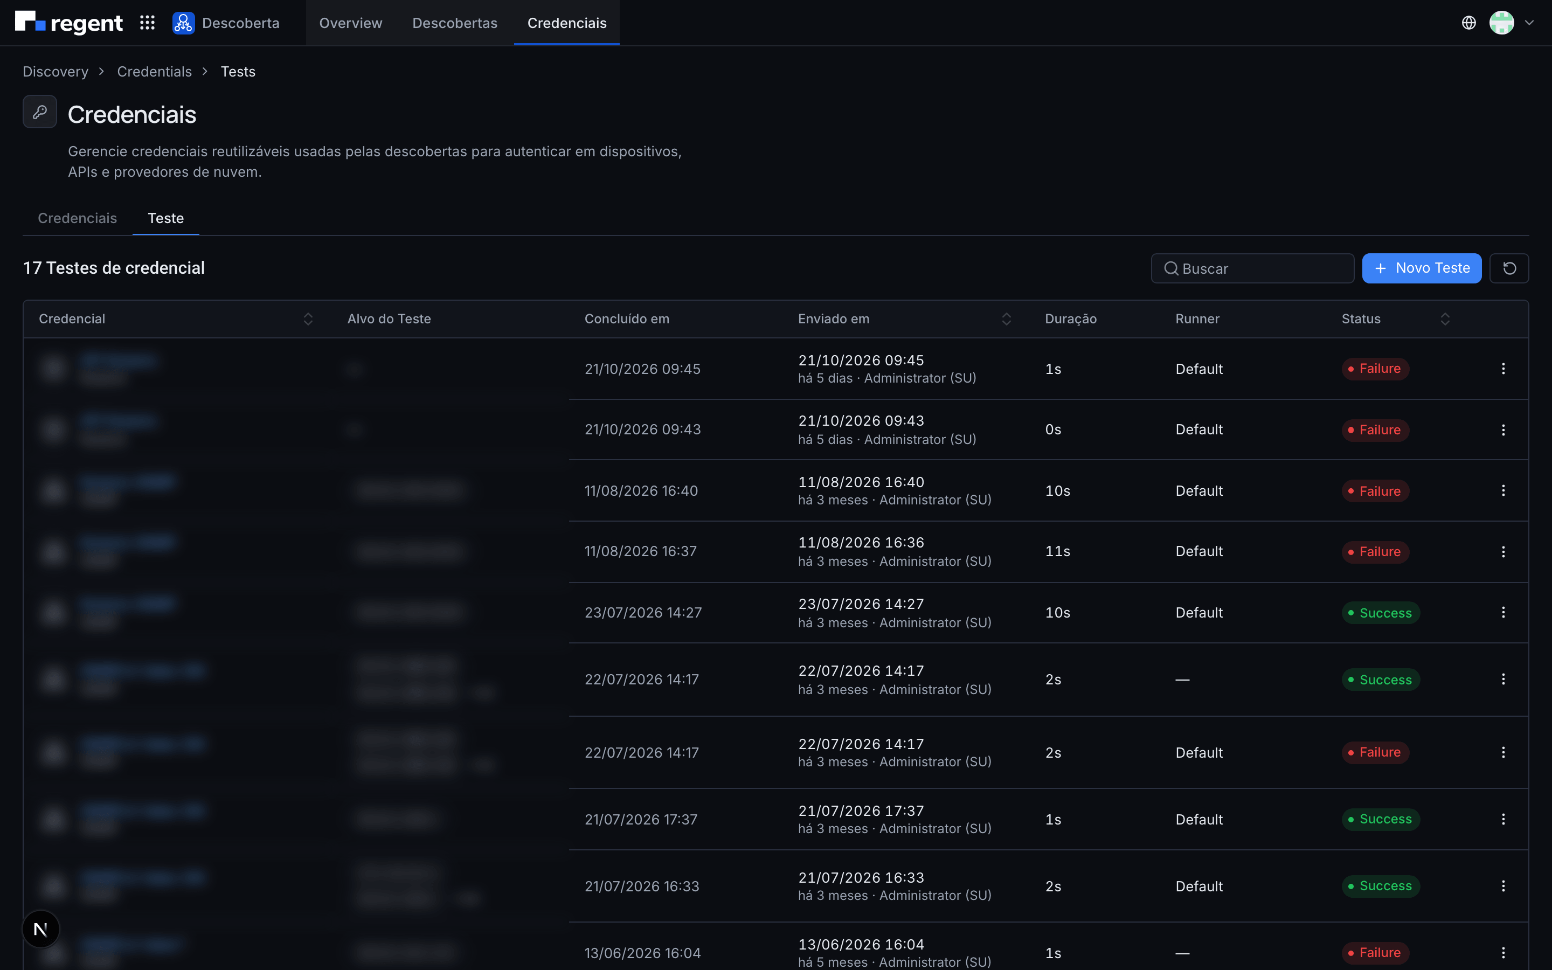Go to Discovery breadcrumb link
The width and height of the screenshot is (1552, 970).
[x=56, y=71]
